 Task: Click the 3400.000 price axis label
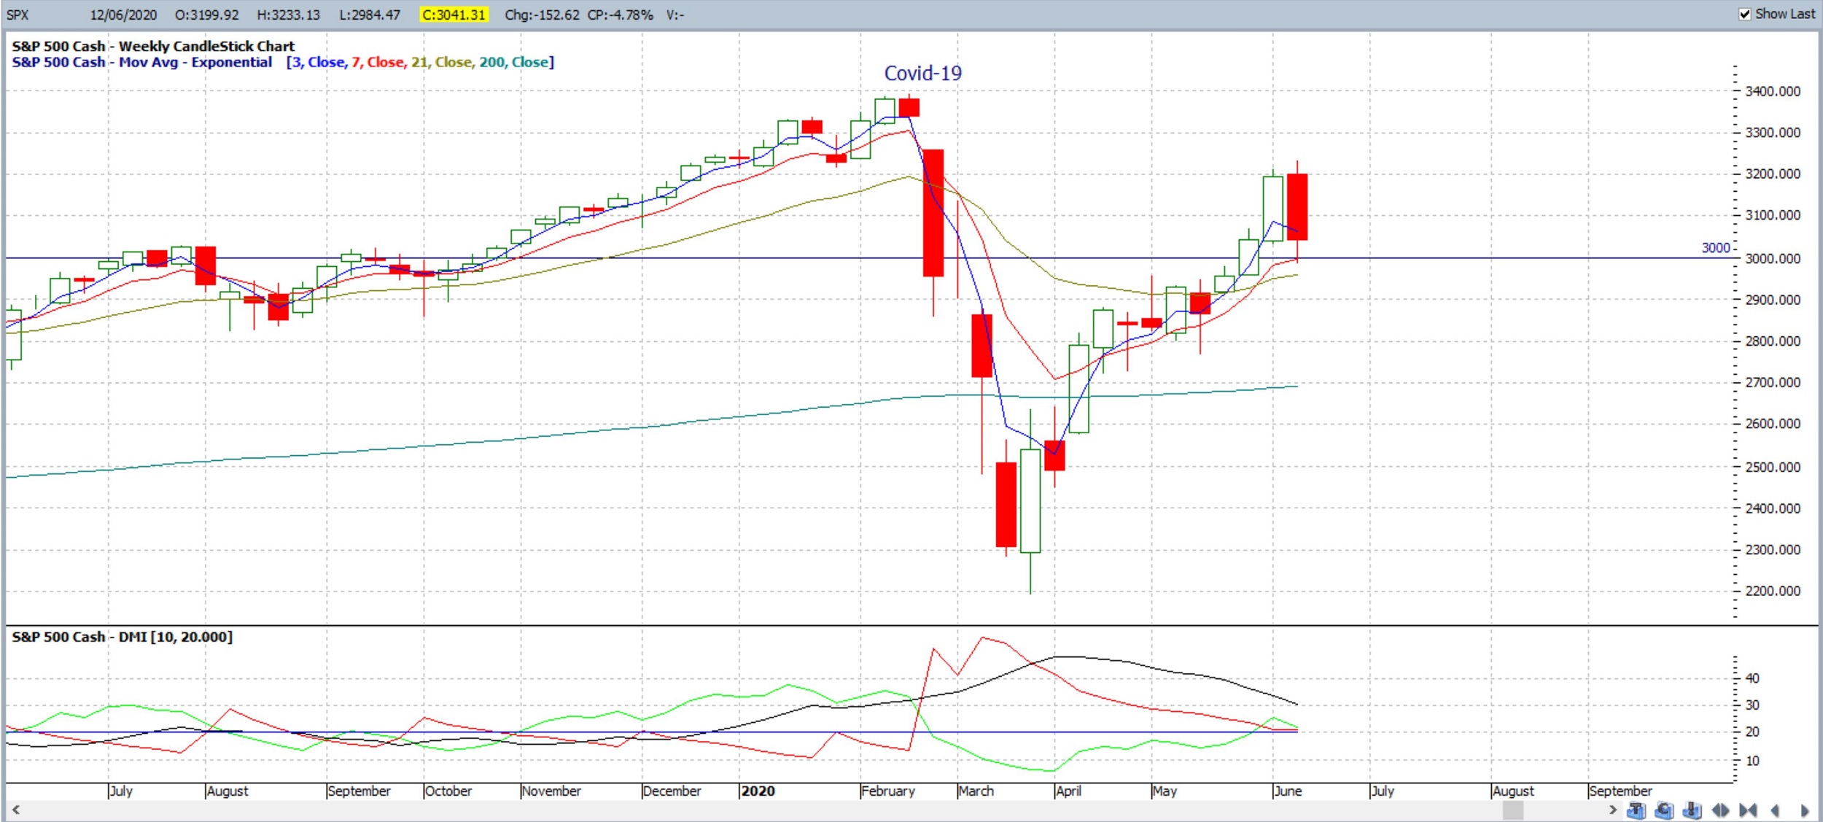[x=1773, y=91]
